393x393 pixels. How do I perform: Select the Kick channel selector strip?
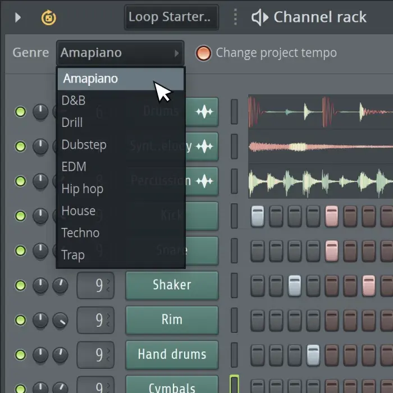tap(234, 216)
